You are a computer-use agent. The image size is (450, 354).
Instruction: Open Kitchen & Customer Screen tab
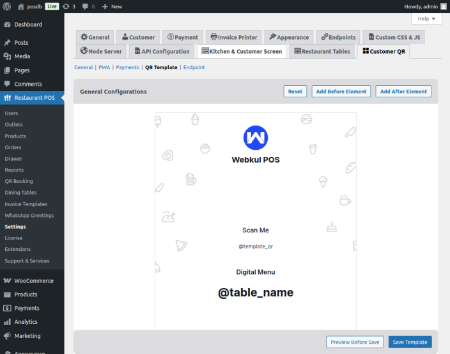point(242,51)
